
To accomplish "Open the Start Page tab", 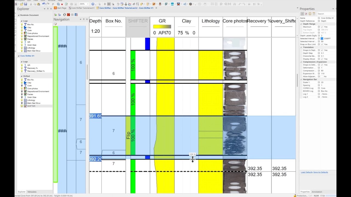I will click(x=60, y=8).
